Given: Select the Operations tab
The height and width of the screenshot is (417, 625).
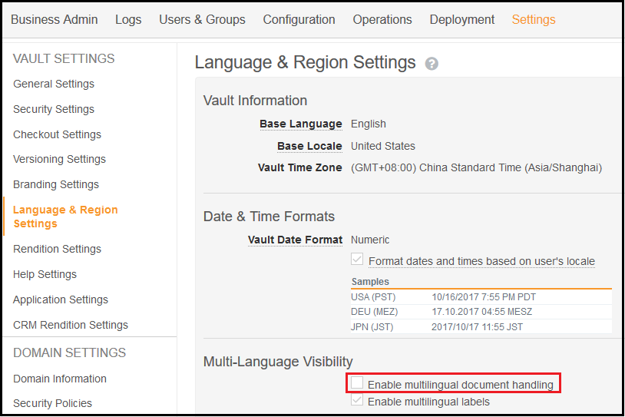Looking at the screenshot, I should 382,20.
